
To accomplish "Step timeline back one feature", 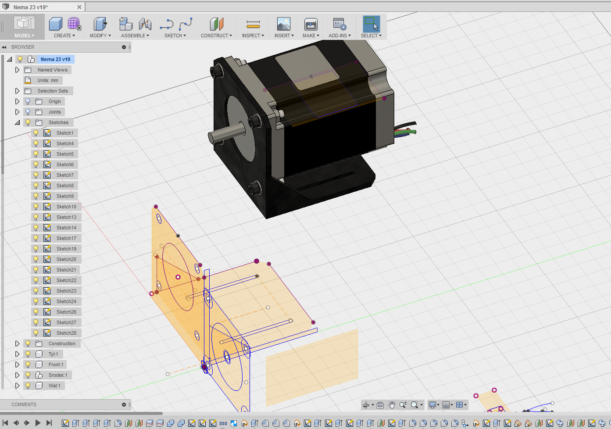I will point(16,423).
